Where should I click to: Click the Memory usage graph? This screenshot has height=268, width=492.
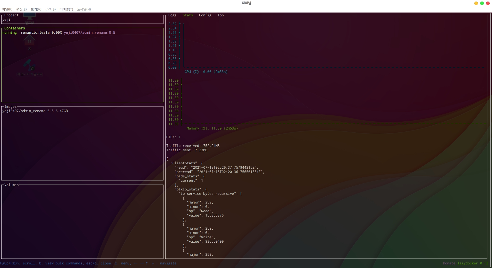click(x=333, y=102)
